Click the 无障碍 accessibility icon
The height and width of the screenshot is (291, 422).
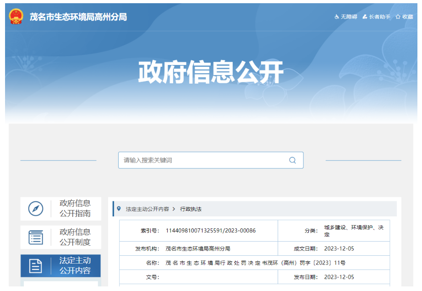tap(337, 17)
